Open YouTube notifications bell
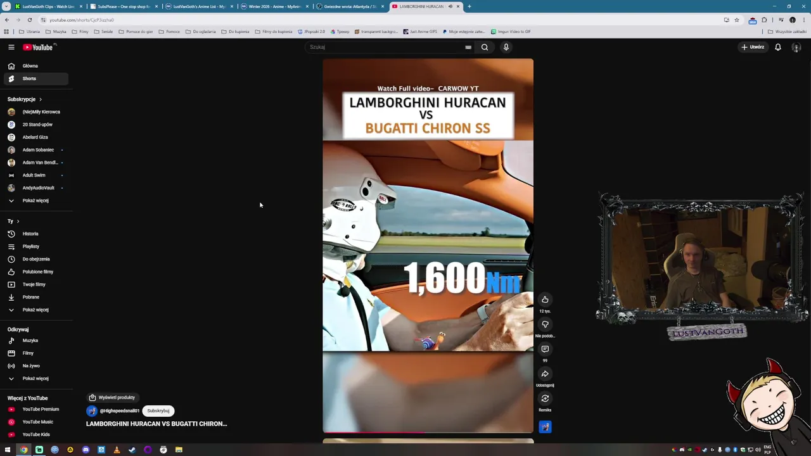Image resolution: width=811 pixels, height=456 pixels. 778,47
